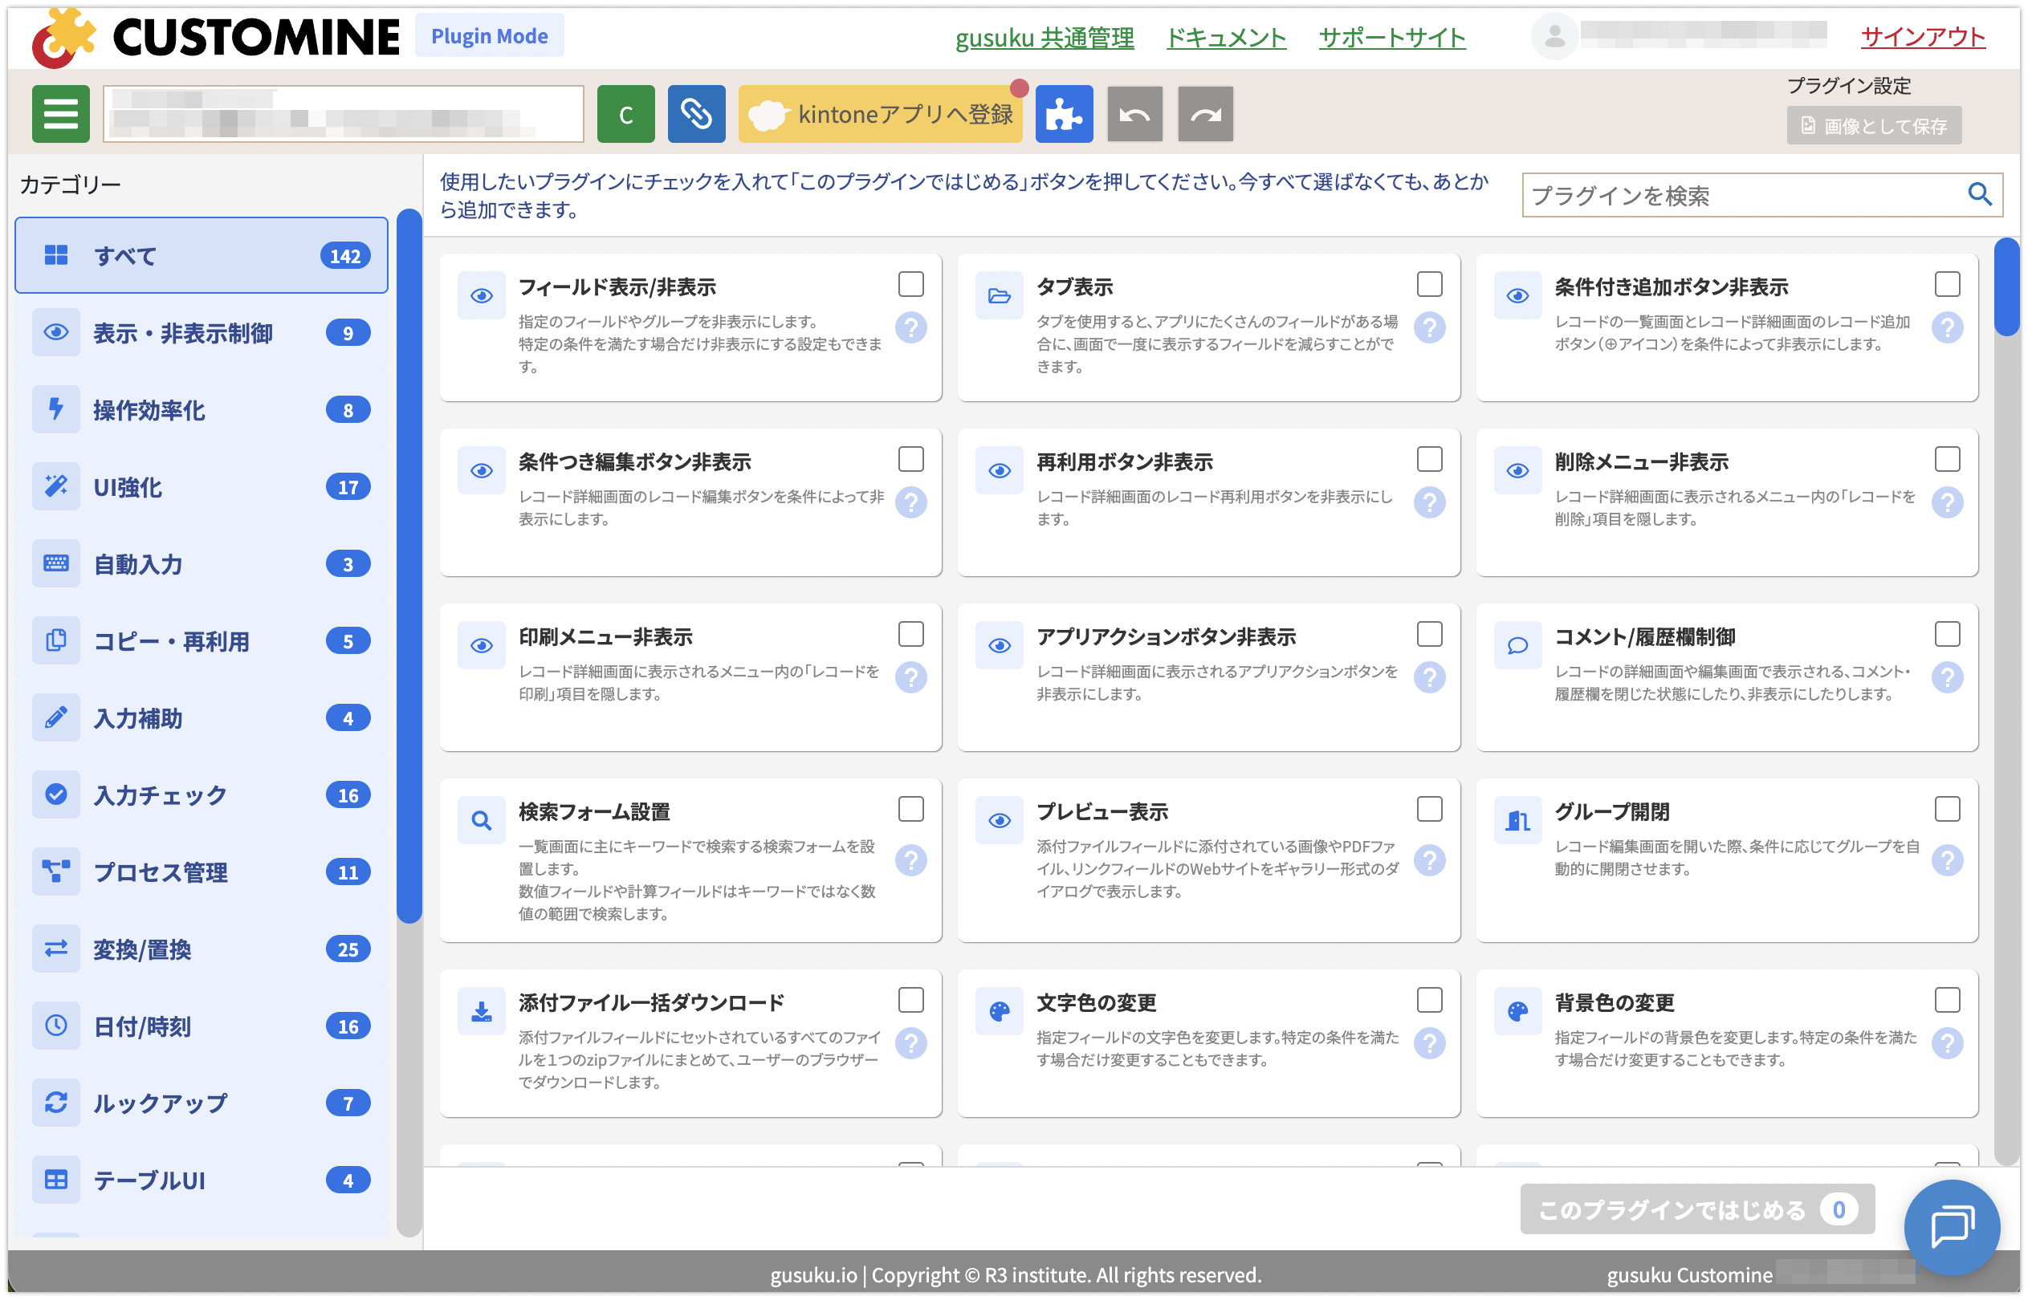Select the 入力チェック category
Screen dimensions: 2028x1300
tap(201, 795)
